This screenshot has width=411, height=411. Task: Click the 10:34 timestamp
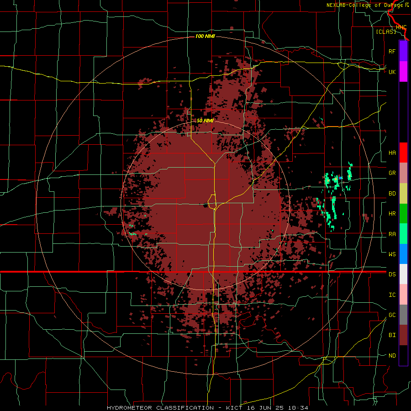(x=298, y=408)
